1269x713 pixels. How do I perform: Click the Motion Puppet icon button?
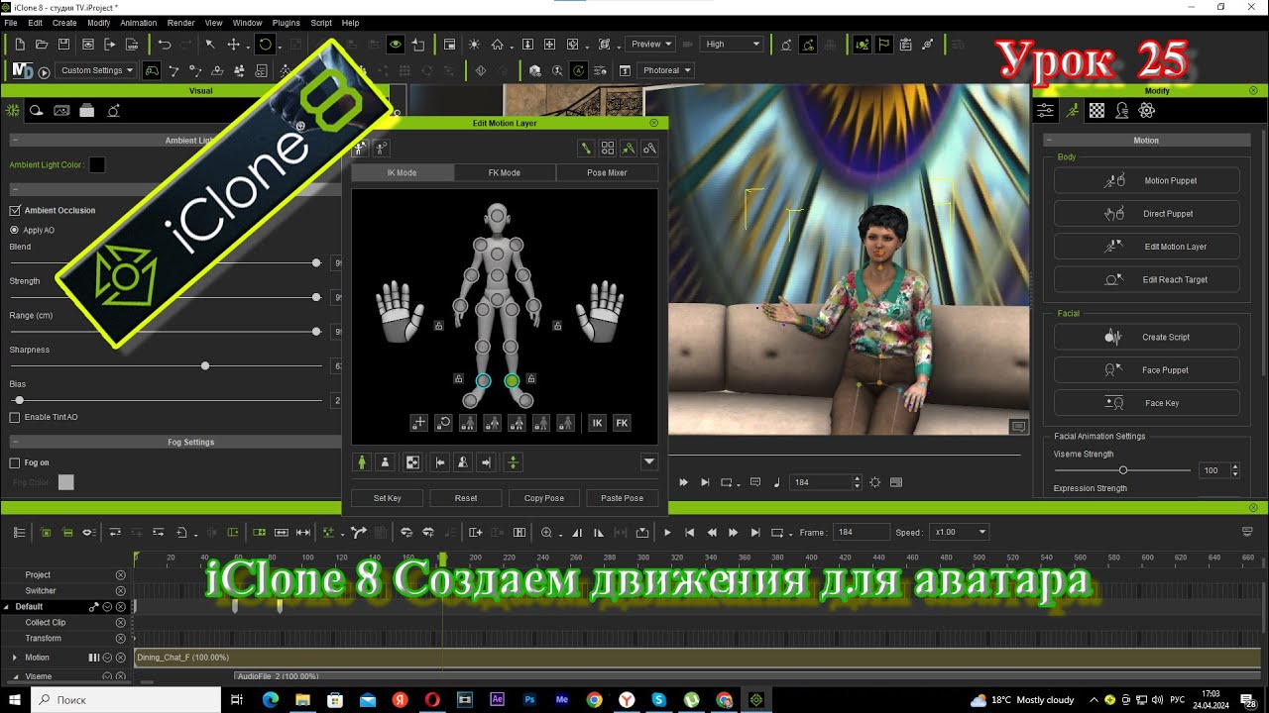click(1146, 180)
